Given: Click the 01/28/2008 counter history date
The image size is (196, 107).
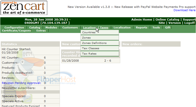Looking at the screenshot, I should click(x=70, y=61).
